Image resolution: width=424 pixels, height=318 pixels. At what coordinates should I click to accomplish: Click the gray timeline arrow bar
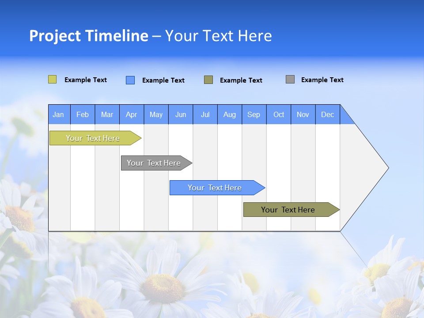(155, 163)
